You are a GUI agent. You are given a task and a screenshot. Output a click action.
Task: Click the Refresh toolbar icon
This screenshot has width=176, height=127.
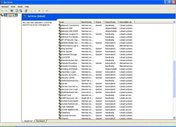pyautogui.click(x=17, y=11)
